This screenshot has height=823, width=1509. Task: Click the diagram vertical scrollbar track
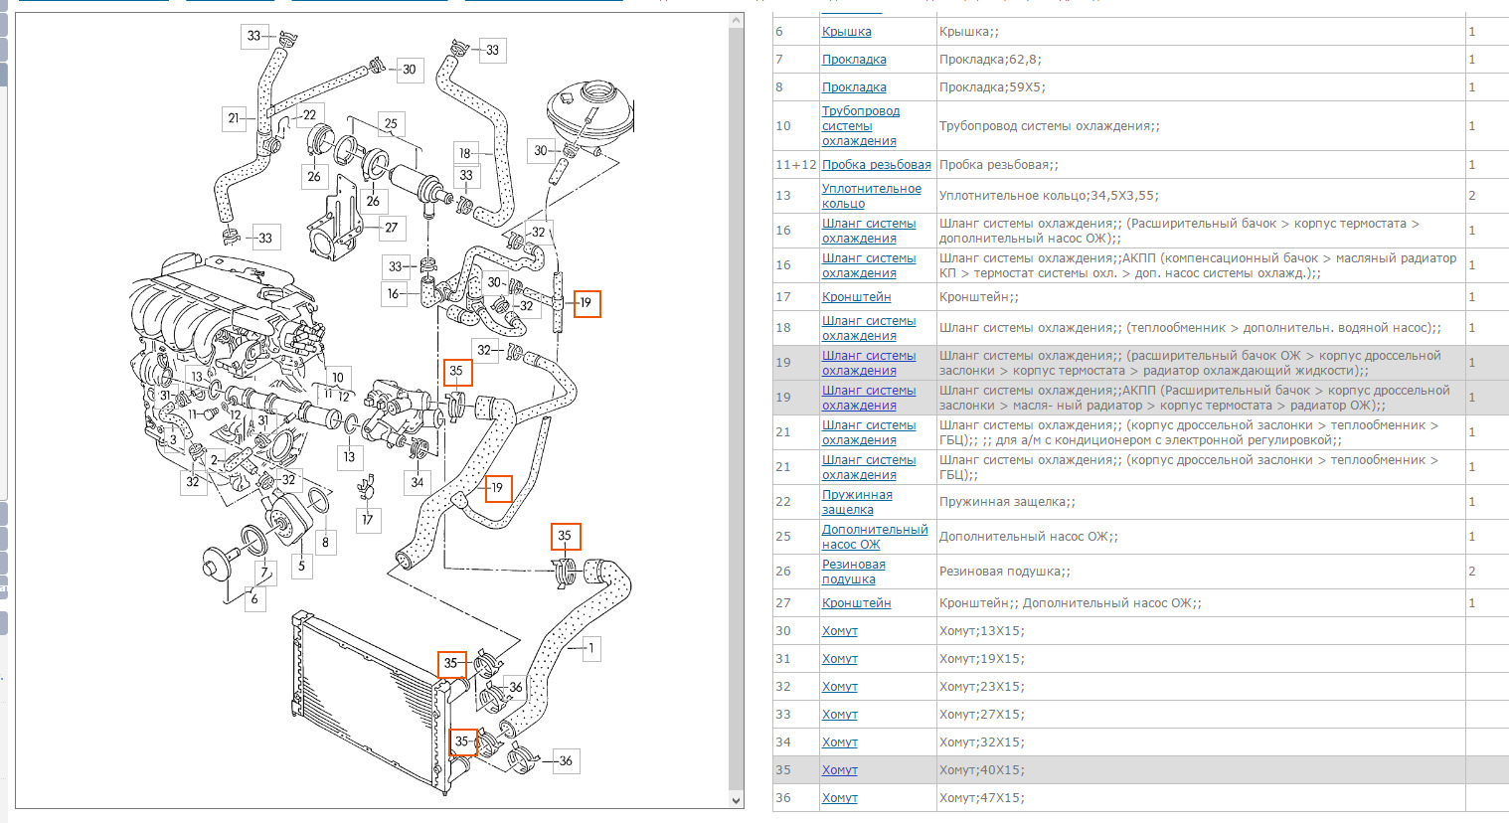(x=737, y=410)
